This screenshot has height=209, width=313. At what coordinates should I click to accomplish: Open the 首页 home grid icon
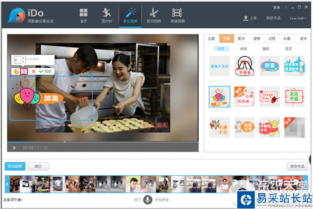pyautogui.click(x=84, y=16)
